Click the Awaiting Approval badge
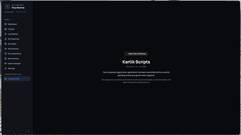This screenshot has height=135, width=241. [136, 54]
